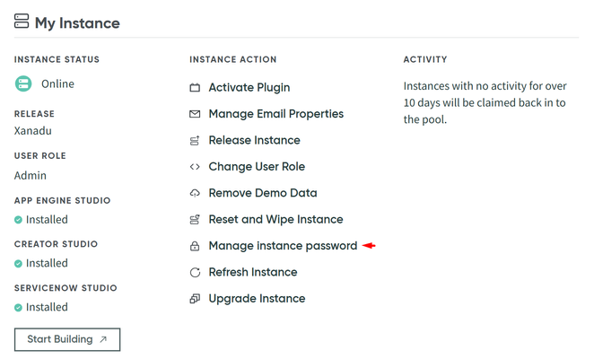Image resolution: width=594 pixels, height=359 pixels.
Task: Open Manage instance password
Action: click(283, 246)
